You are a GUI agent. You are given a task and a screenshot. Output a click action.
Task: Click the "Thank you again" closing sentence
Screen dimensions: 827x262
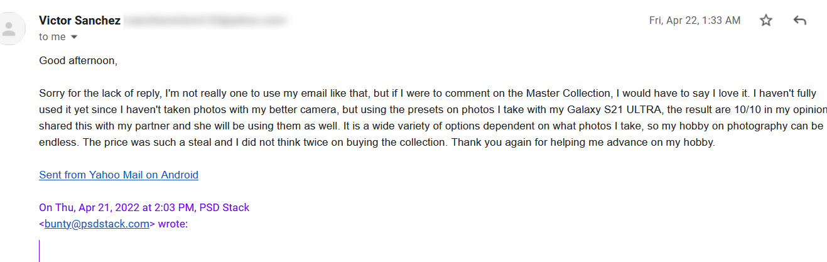(583, 143)
